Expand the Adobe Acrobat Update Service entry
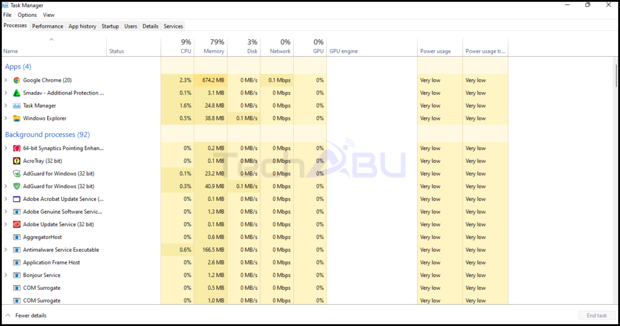Image resolution: width=620 pixels, height=326 pixels. point(6,199)
